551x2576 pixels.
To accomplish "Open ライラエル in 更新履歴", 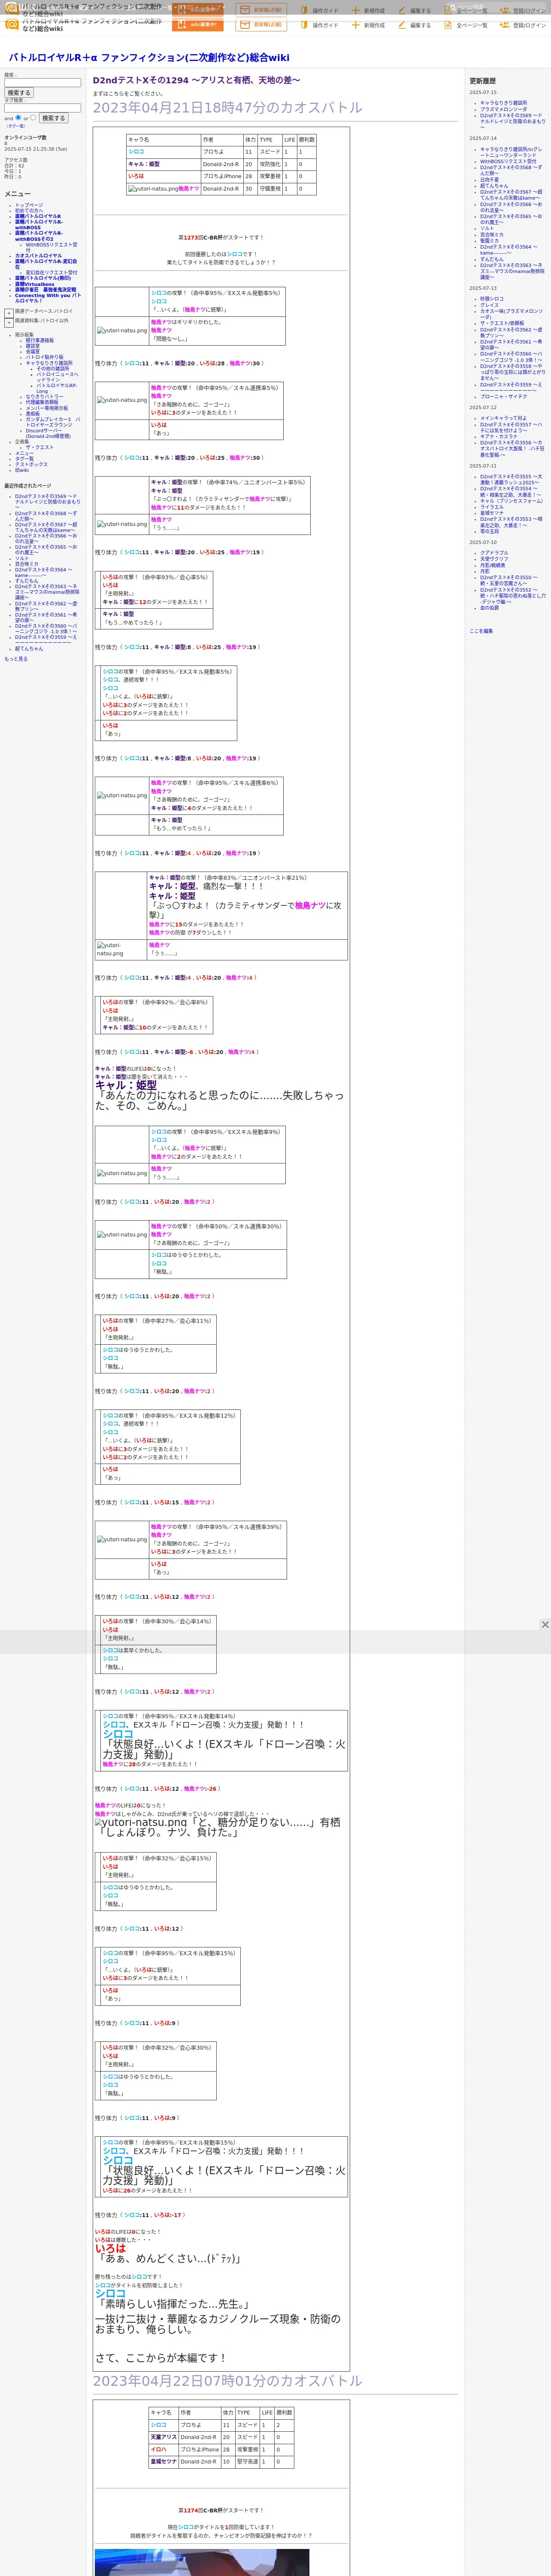I will point(492,507).
